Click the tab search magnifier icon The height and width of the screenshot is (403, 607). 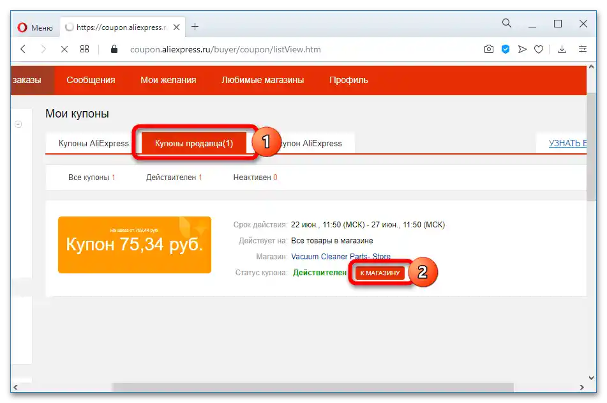[x=506, y=23]
